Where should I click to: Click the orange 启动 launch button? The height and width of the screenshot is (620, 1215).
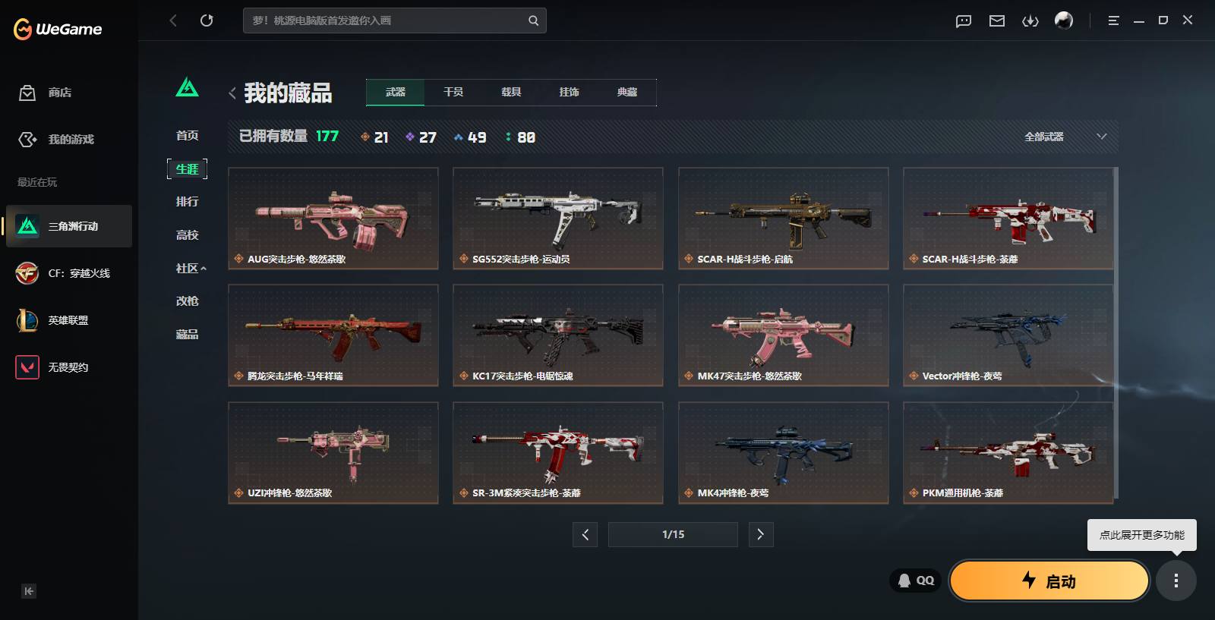pos(1049,581)
